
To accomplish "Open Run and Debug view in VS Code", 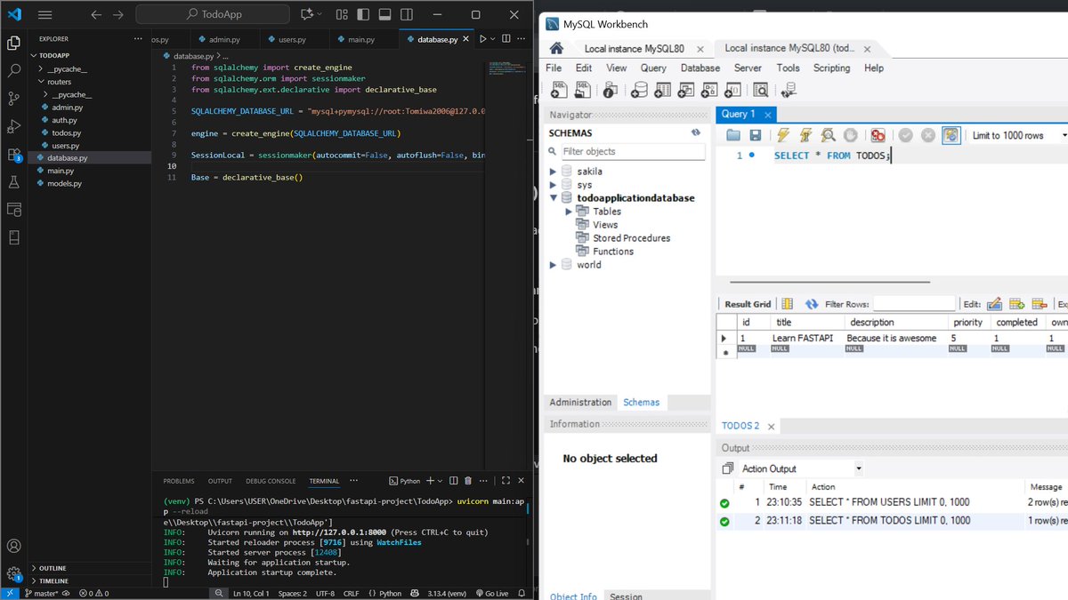I will pos(13,126).
